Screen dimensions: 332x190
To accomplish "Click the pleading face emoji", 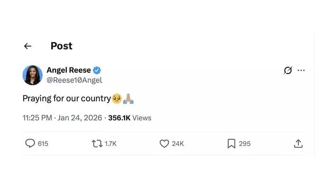I will tap(116, 99).
